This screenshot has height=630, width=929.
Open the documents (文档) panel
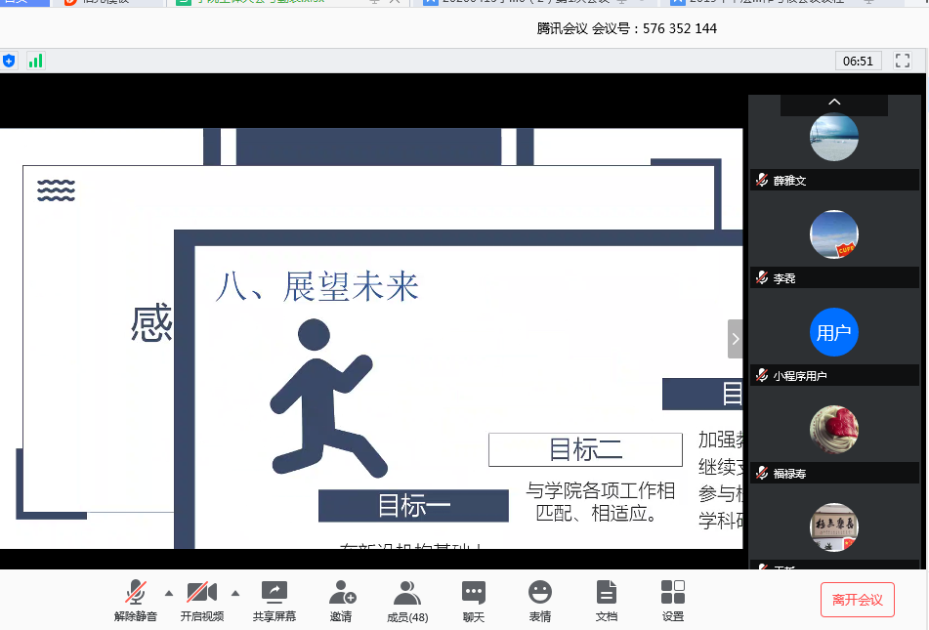[x=607, y=593]
